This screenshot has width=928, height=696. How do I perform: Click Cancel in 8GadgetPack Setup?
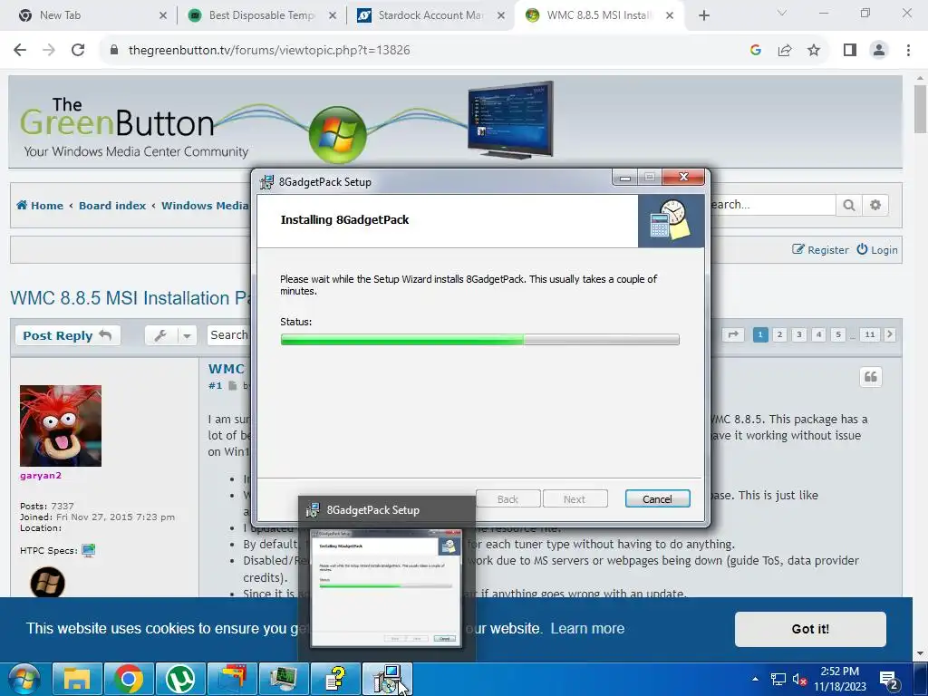pos(658,499)
